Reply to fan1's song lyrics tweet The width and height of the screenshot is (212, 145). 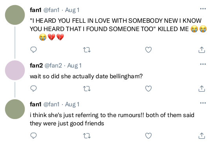click(x=33, y=50)
